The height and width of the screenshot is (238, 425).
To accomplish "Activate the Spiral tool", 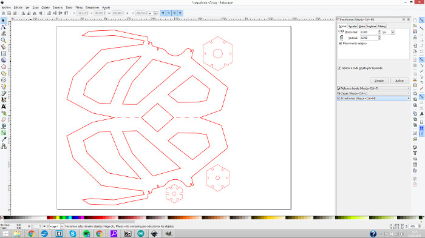I will click(x=4, y=80).
